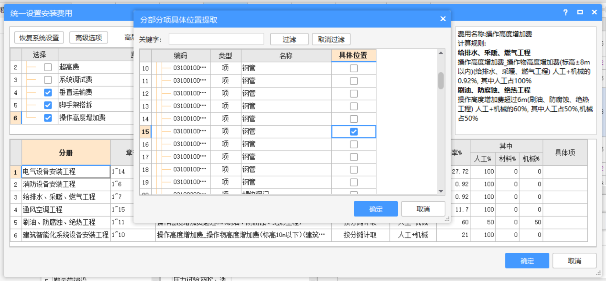Click the 具体项 column header

pos(565,152)
